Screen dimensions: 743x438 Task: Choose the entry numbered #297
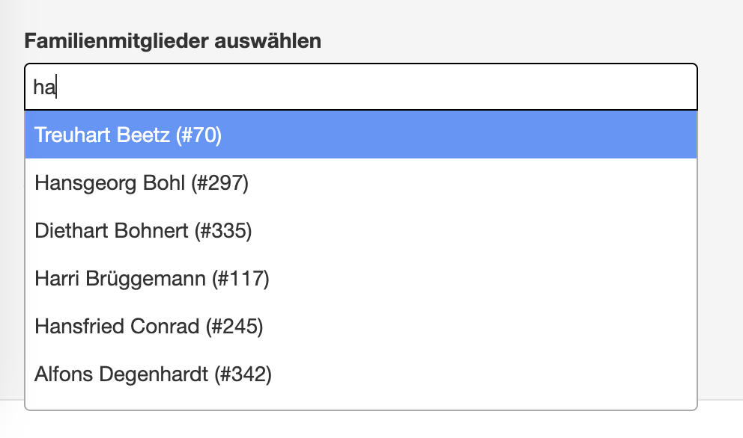[x=141, y=183]
